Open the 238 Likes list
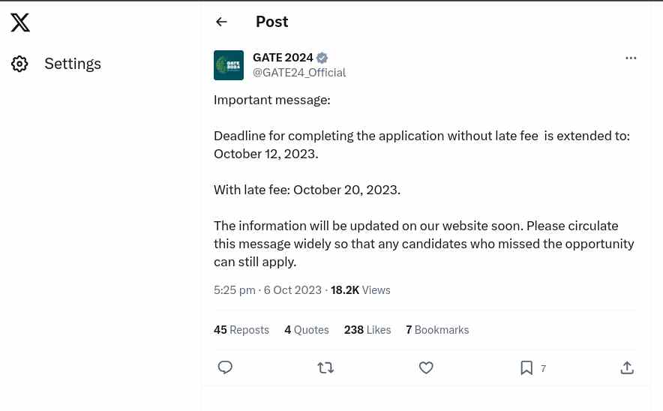 [x=367, y=330]
